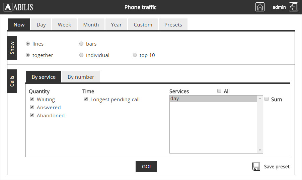This screenshot has height=180, width=302.
Task: Select the top 10 radio option
Action: click(x=135, y=55)
